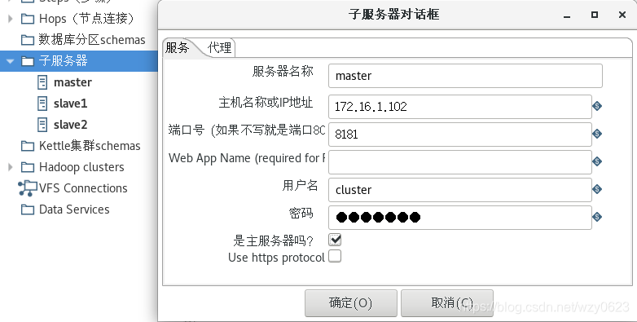The image size is (637, 322).
Task: Click the 数据库分区schemas folder icon
Action: coord(28,40)
